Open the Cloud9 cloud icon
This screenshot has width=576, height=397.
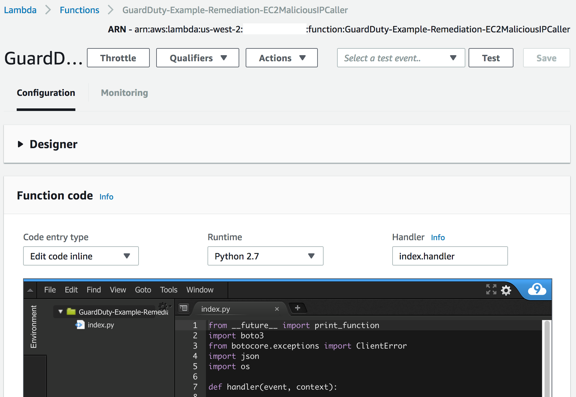[x=537, y=289]
